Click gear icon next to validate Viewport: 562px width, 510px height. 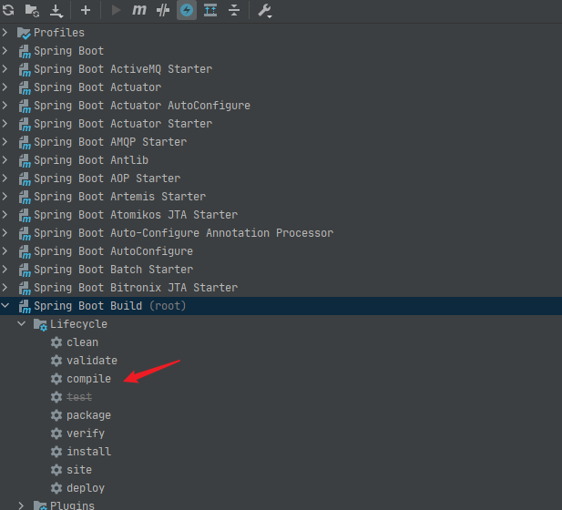(56, 361)
